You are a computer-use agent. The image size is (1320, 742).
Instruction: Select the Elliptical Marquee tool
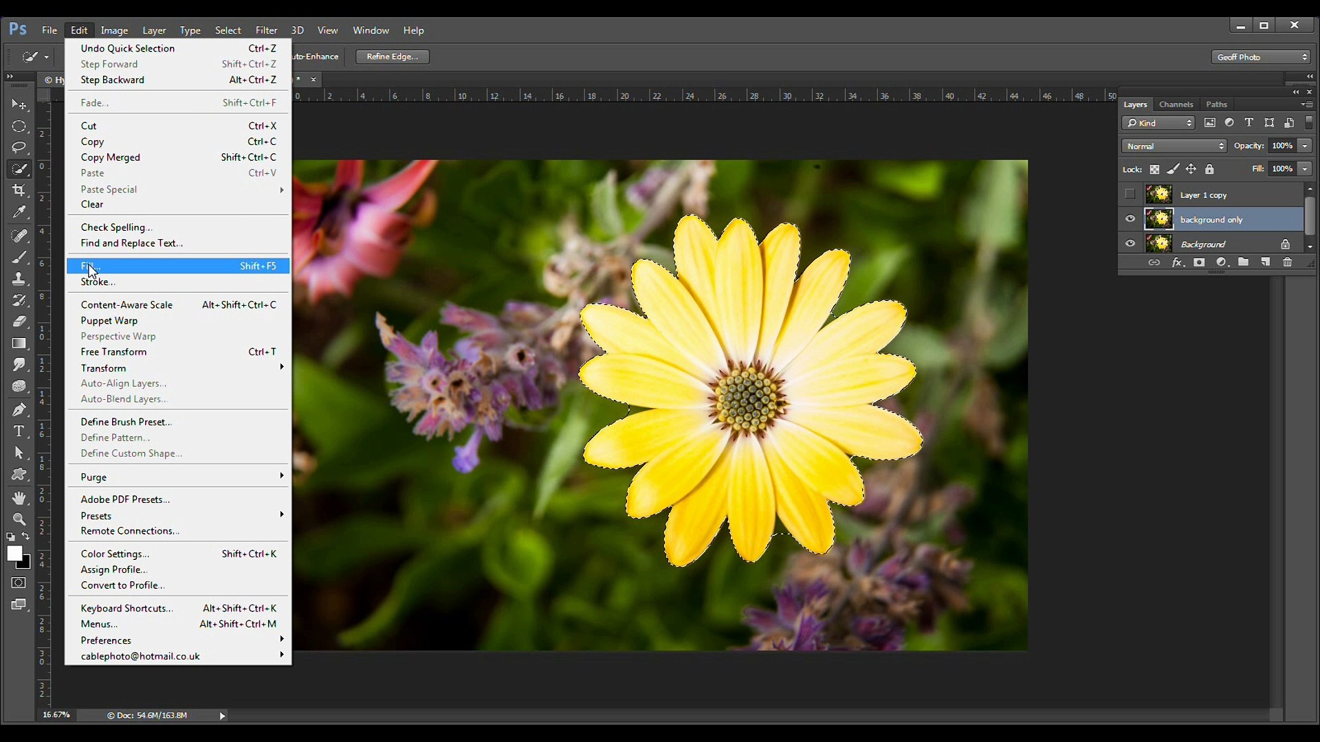coord(19,126)
